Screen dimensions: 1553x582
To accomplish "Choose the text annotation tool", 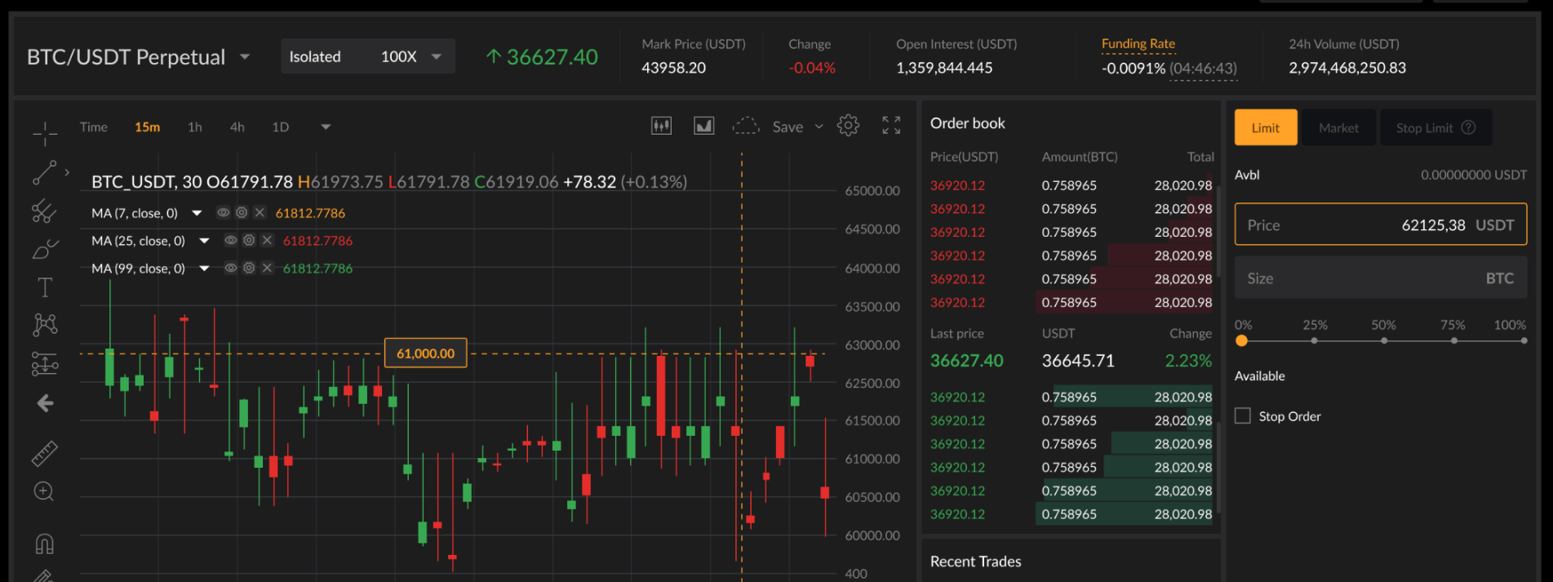I will [45, 287].
